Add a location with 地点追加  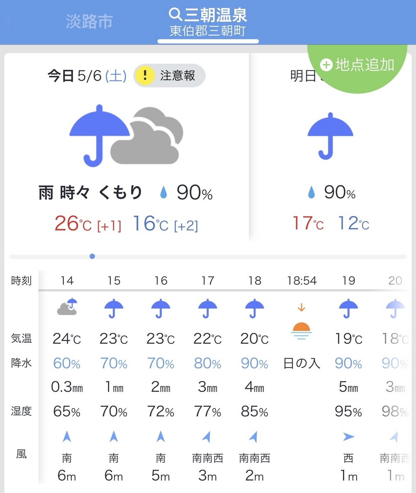[x=358, y=65]
